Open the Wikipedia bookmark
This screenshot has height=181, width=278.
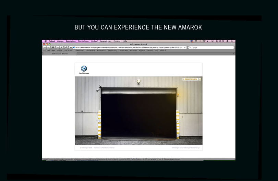click(x=133, y=51)
